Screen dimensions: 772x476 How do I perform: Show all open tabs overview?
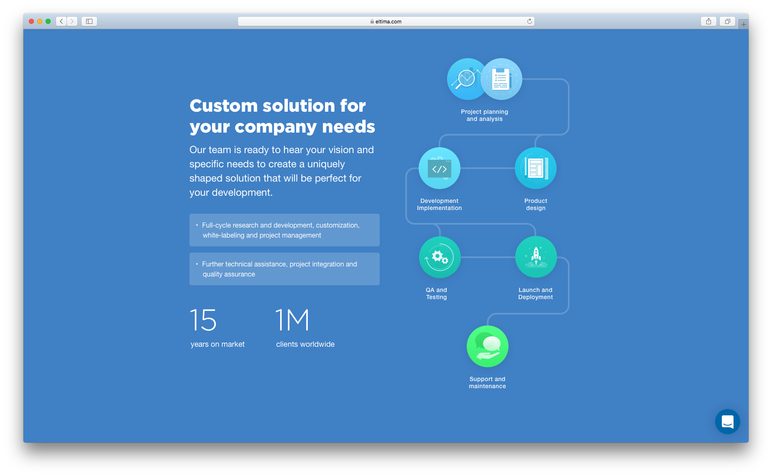(x=727, y=21)
